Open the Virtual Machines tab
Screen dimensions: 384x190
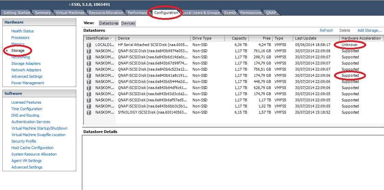(70, 13)
